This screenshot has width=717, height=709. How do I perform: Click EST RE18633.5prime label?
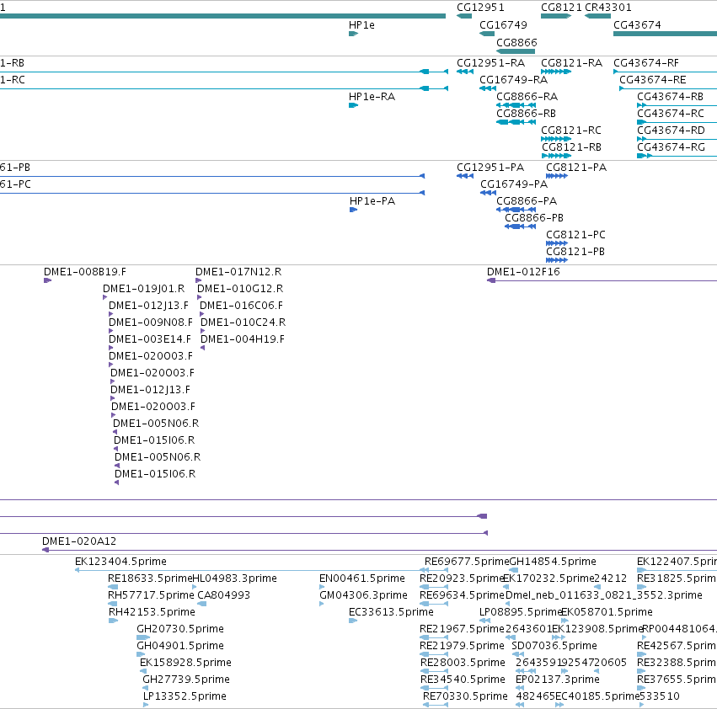(150, 578)
